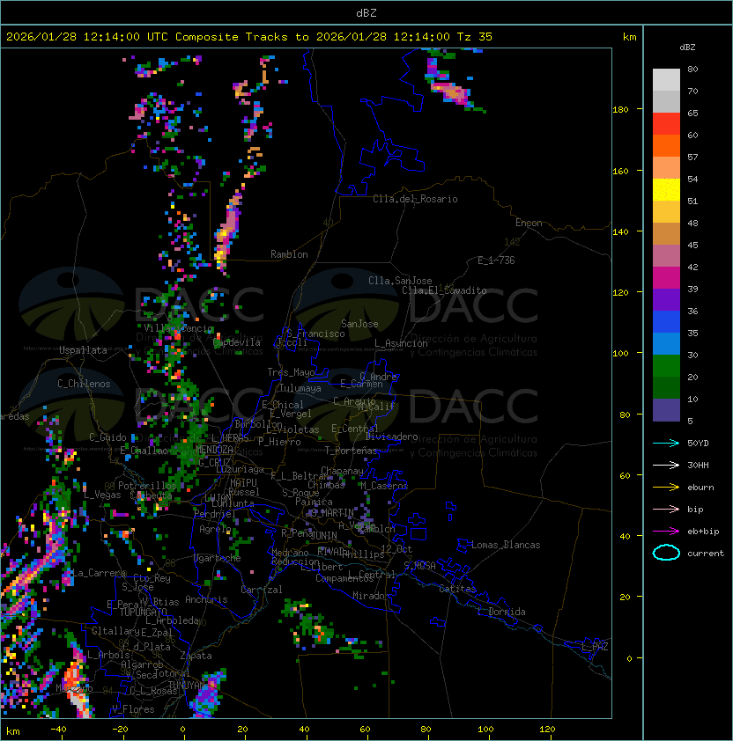
Task: Click the pink bip track arrow
Action: tap(666, 509)
